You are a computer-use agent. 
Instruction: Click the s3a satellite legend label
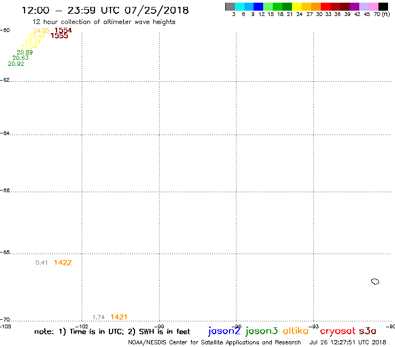(x=368, y=331)
